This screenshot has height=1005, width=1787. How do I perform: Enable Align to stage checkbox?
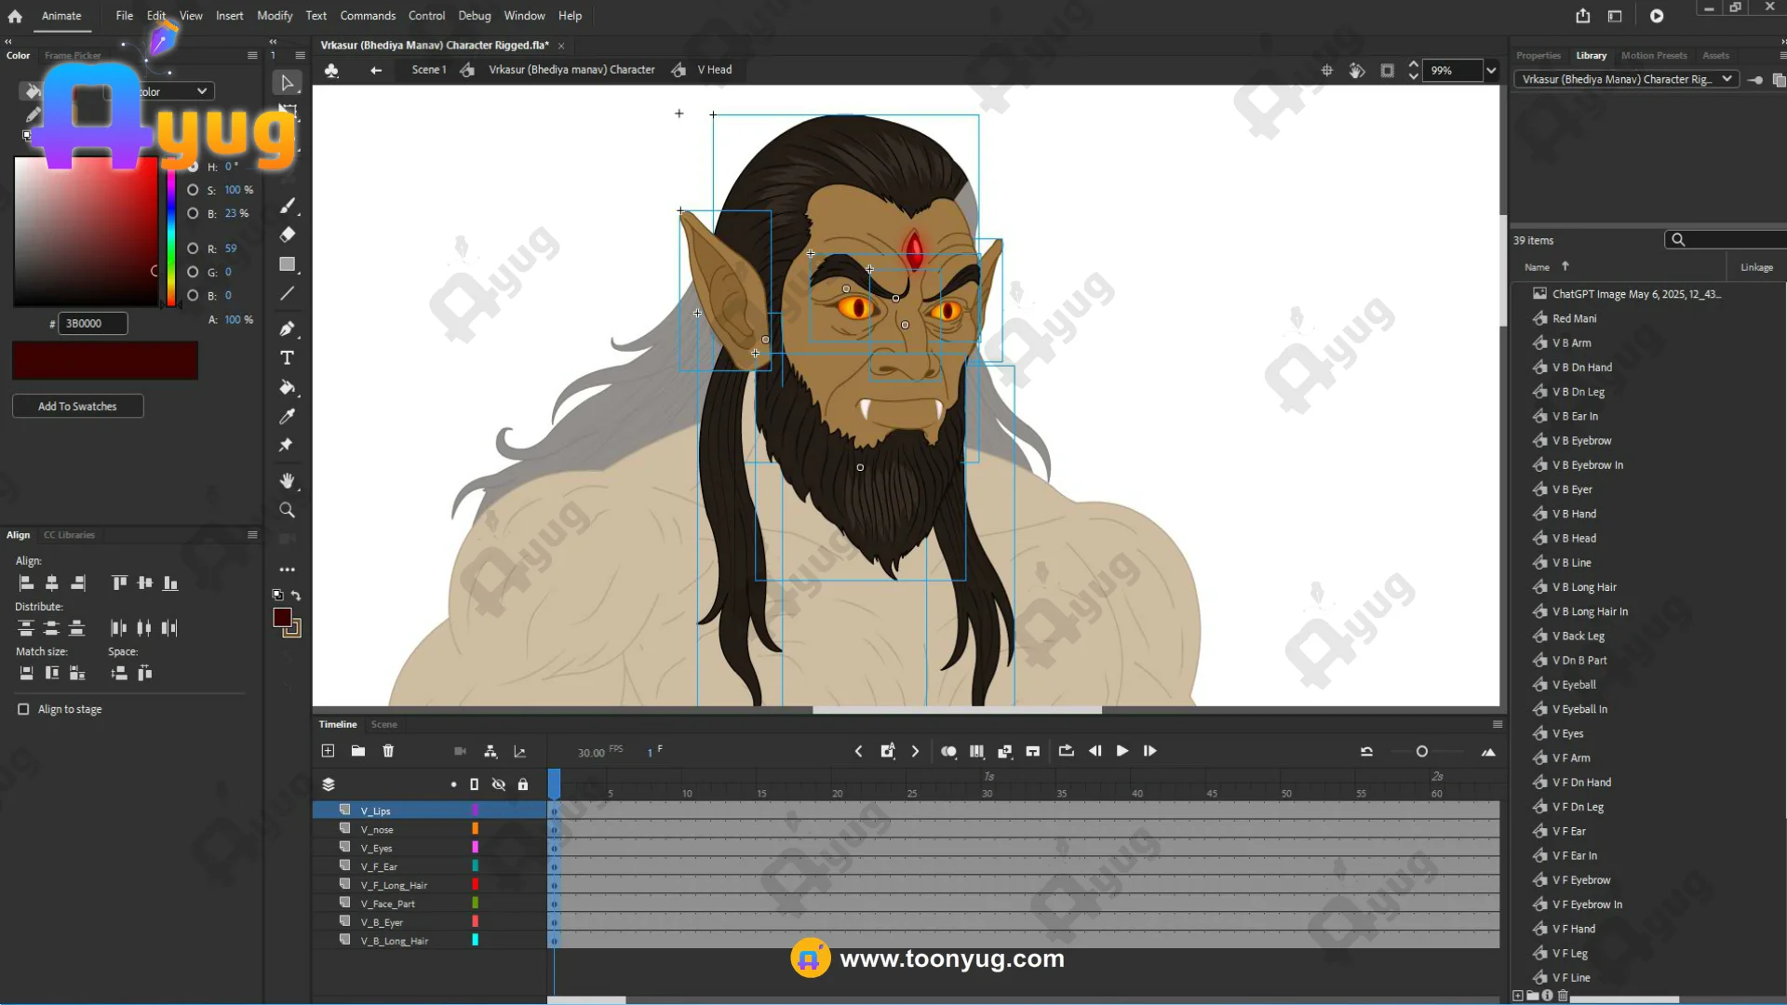point(23,709)
